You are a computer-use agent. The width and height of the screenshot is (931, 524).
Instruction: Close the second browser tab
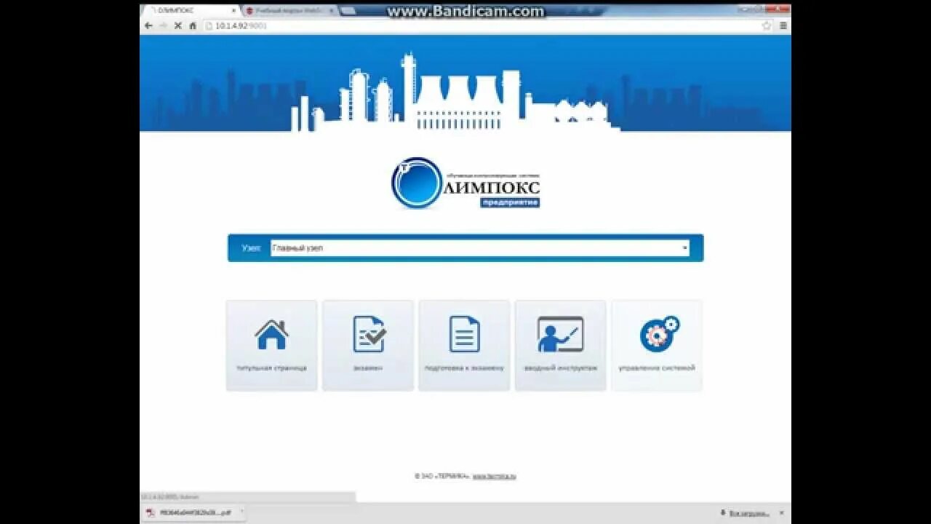(x=332, y=11)
